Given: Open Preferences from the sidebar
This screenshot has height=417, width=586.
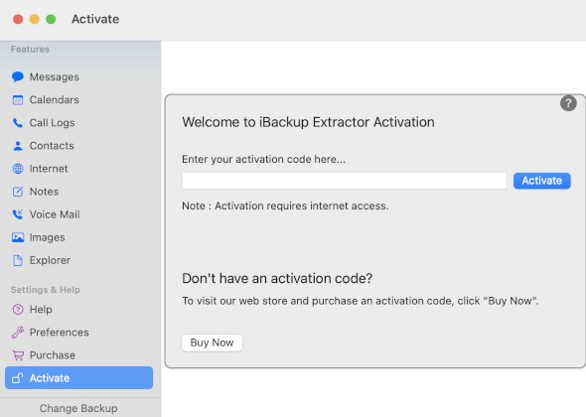Looking at the screenshot, I should 59,333.
